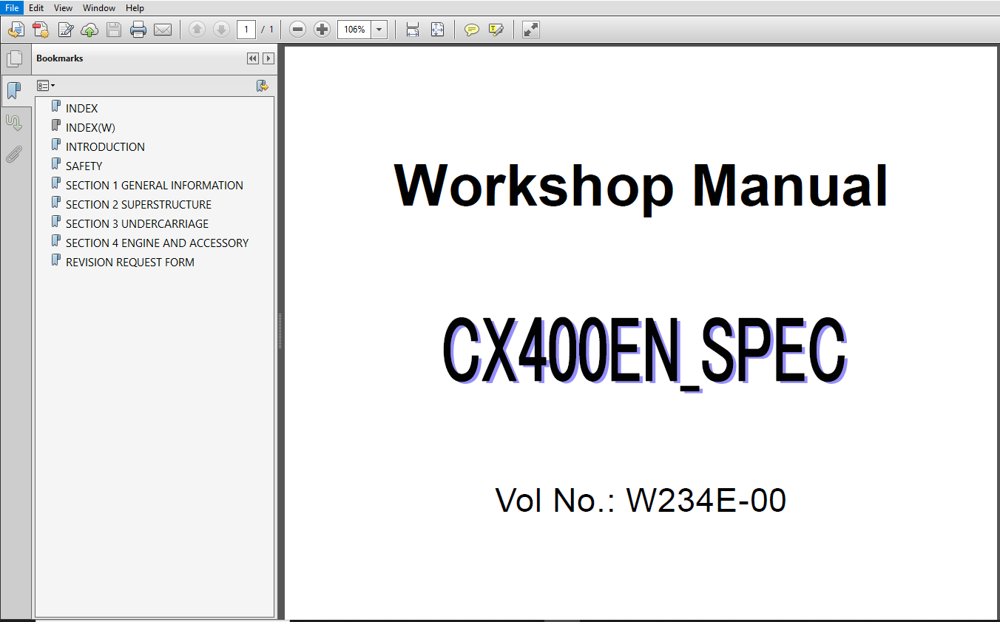Select the INDEX bookmark

click(x=81, y=108)
